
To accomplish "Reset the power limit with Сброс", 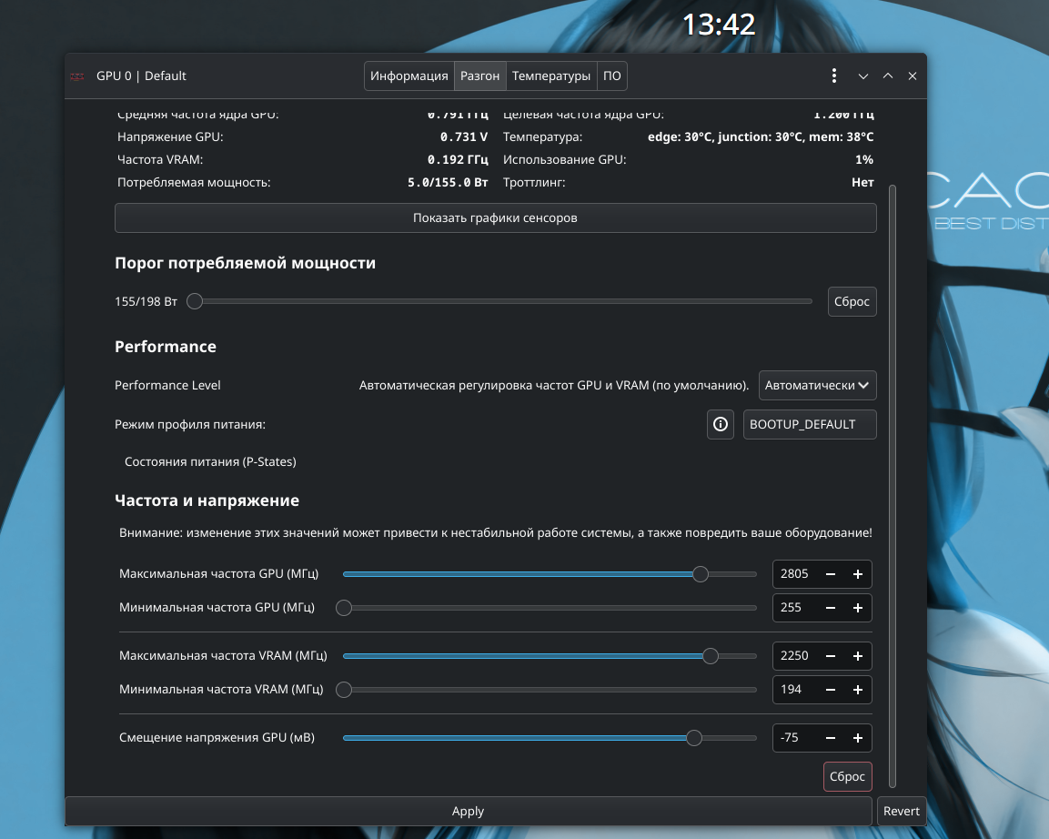I will 852,302.
